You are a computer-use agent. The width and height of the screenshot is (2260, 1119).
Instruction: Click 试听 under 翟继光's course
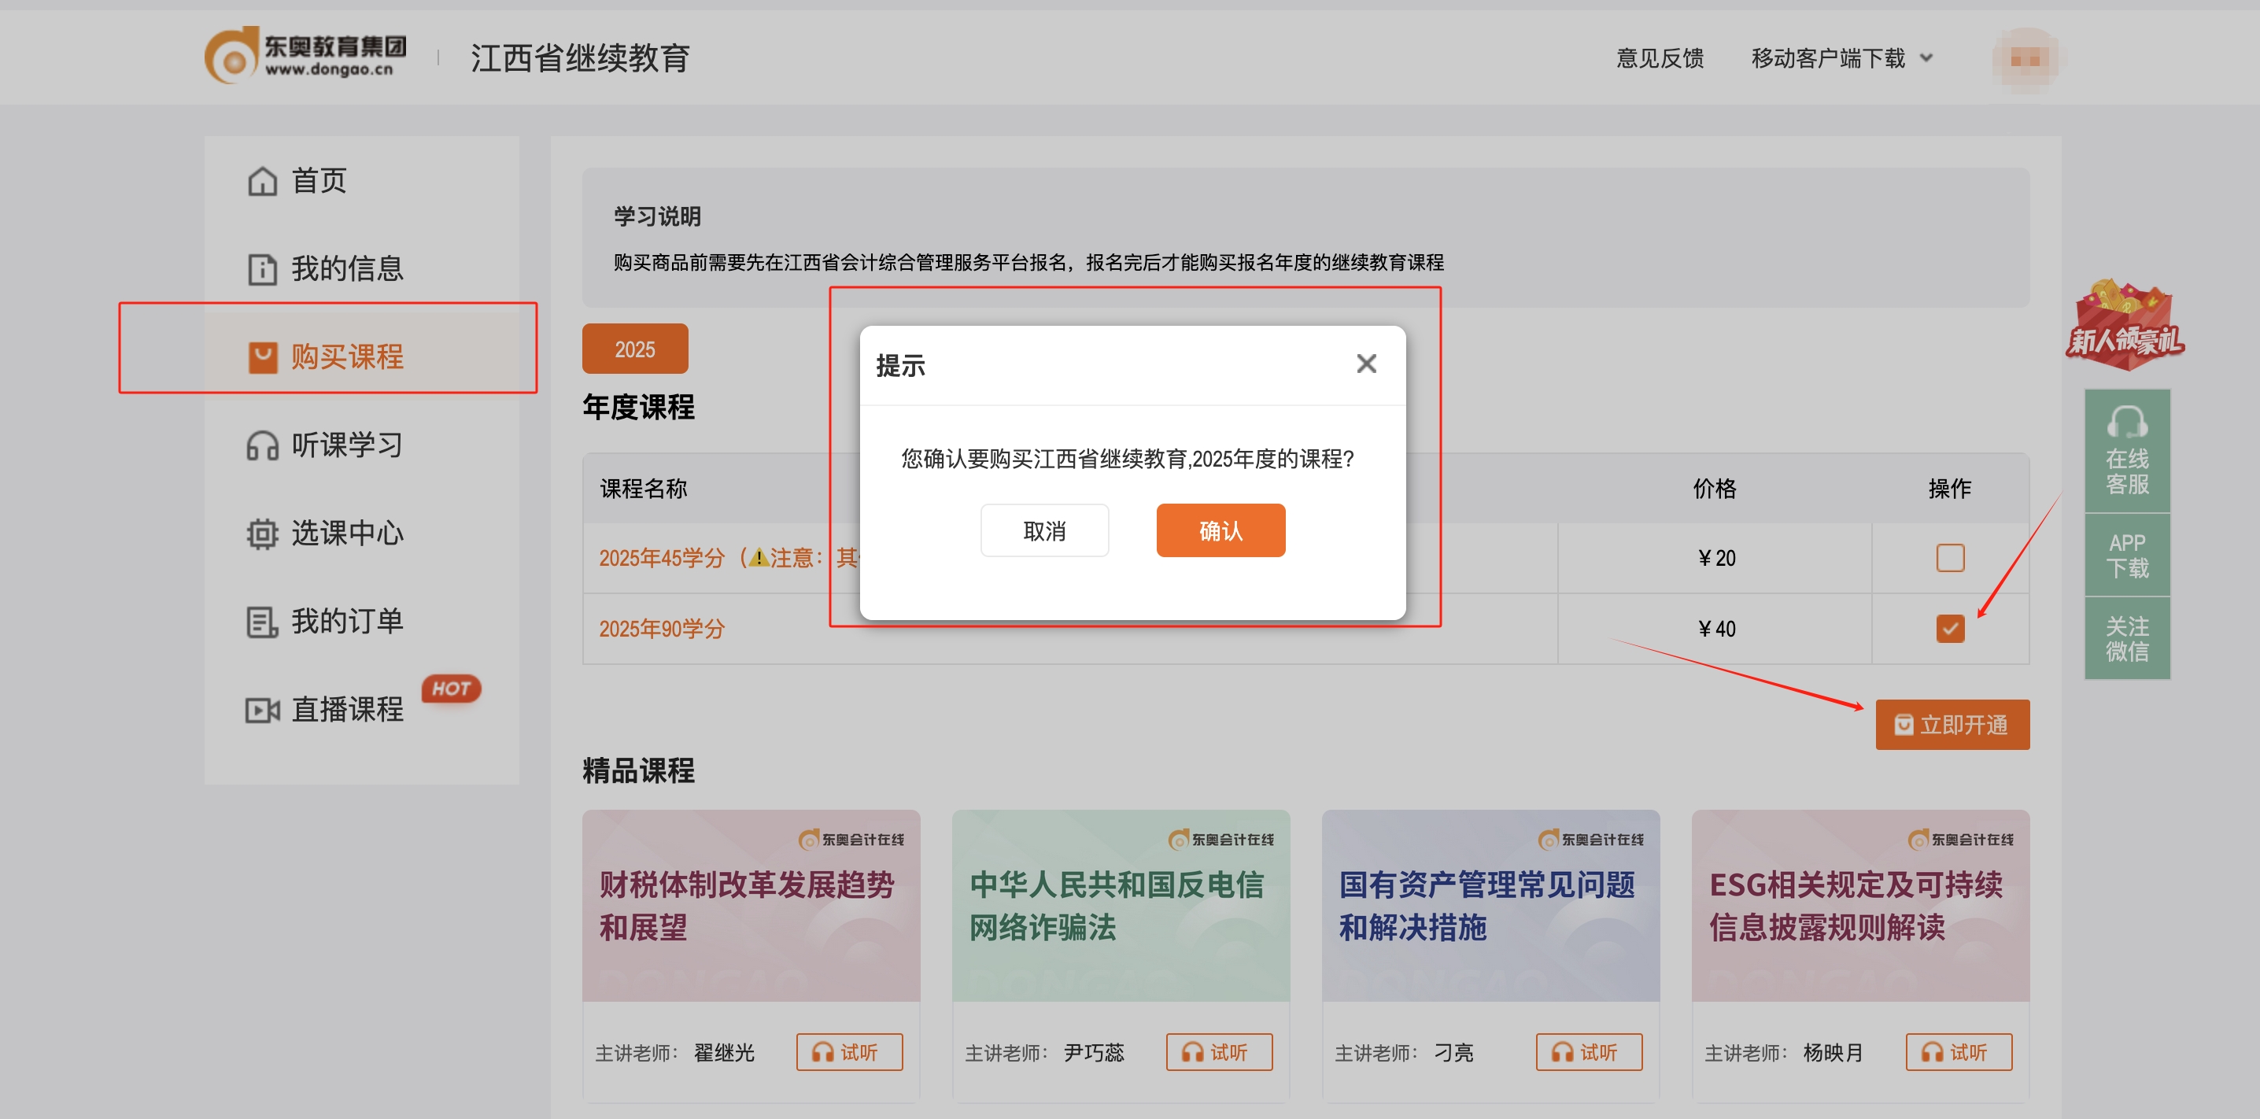click(848, 1051)
